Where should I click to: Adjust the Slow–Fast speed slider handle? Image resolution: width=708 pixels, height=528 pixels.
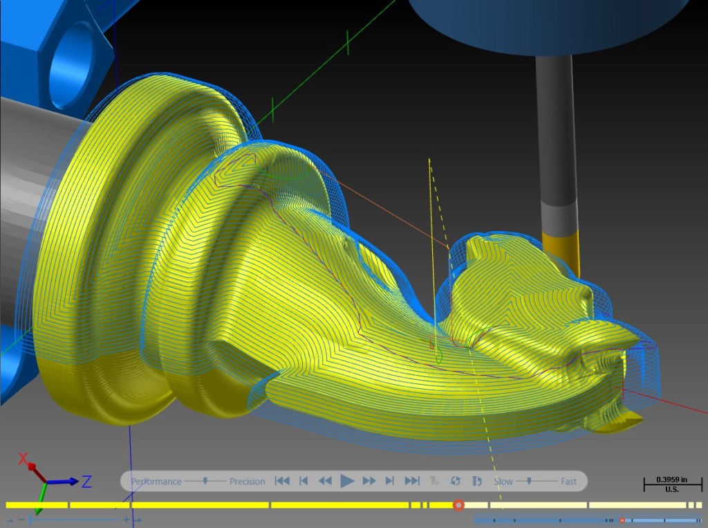529,481
